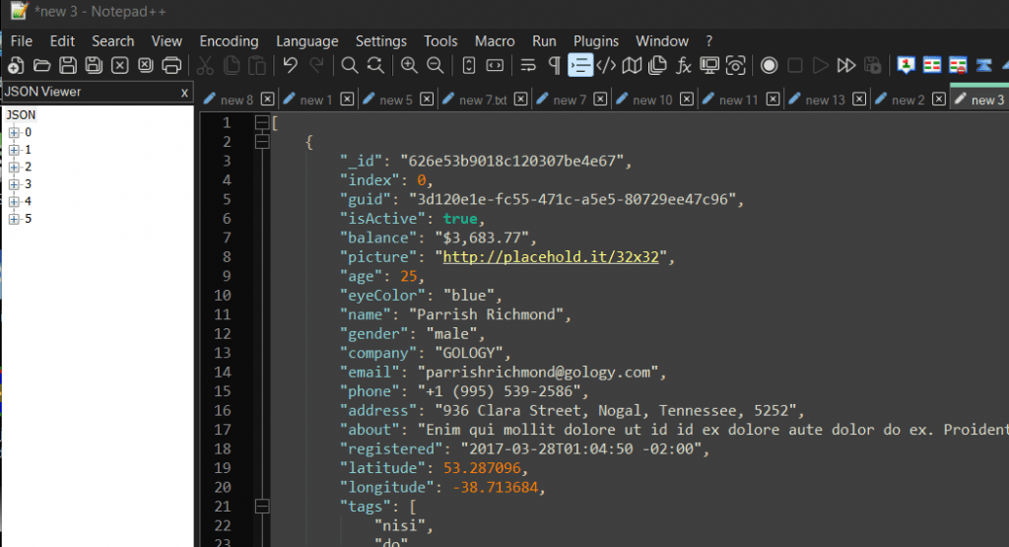Expand node 3 in JSON tree
The width and height of the screenshot is (1009, 547).
click(14, 184)
